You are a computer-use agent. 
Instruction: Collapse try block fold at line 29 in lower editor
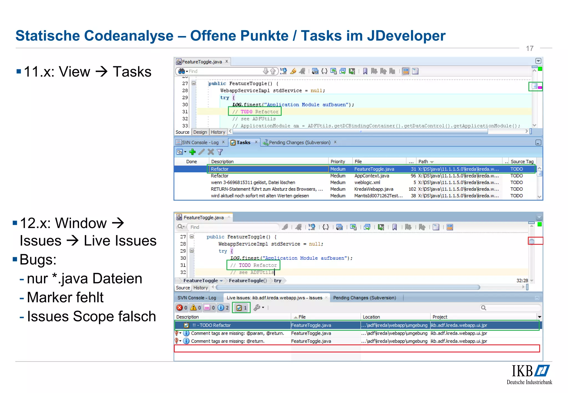coord(192,251)
